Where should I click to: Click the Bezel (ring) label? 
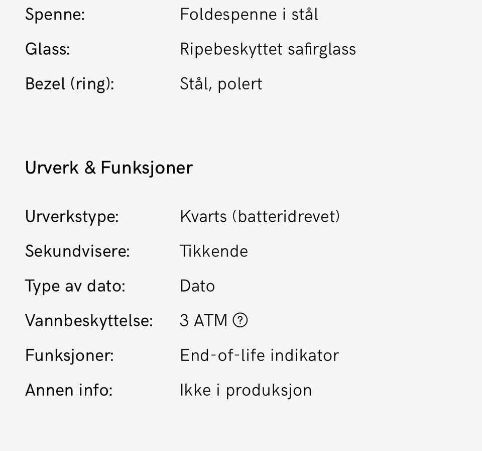click(x=69, y=84)
